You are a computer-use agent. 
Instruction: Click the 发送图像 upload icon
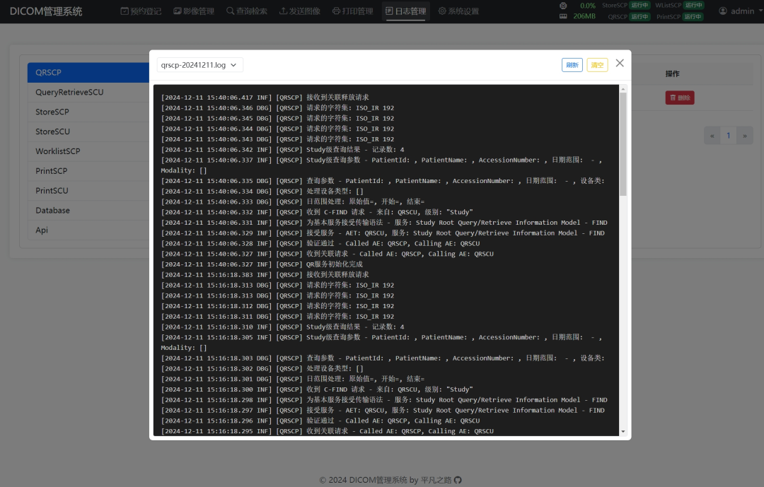pyautogui.click(x=283, y=11)
